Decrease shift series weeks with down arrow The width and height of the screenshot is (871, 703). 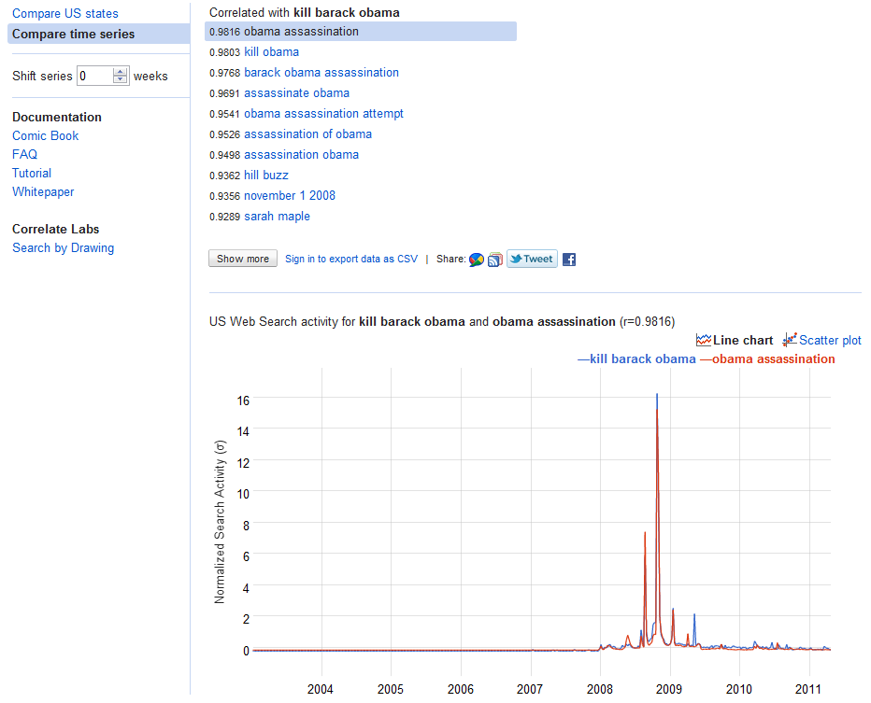click(x=120, y=80)
